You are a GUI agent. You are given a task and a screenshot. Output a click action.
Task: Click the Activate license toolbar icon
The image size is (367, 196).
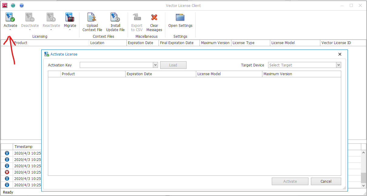pyautogui.click(x=10, y=18)
